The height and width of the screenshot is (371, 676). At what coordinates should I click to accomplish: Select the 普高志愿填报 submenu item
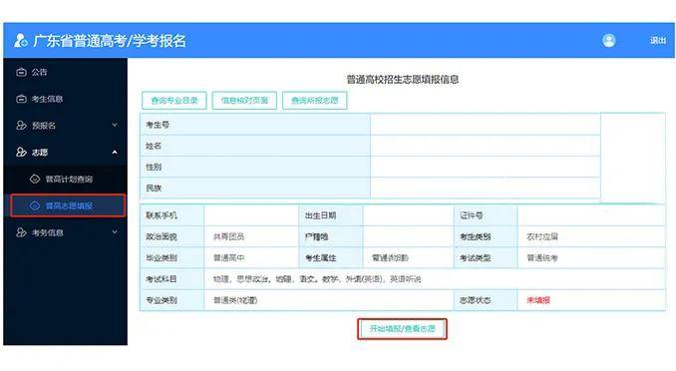pos(68,205)
